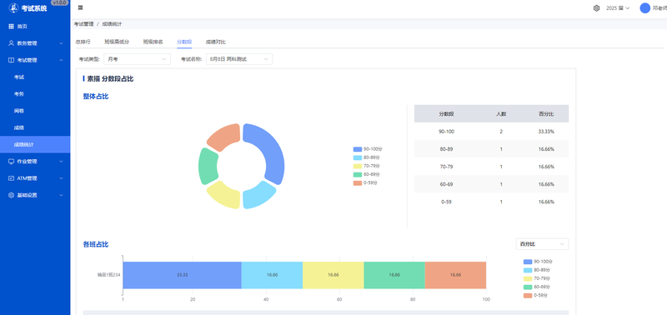Click the 考试系统 logo icon

[x=13, y=7]
